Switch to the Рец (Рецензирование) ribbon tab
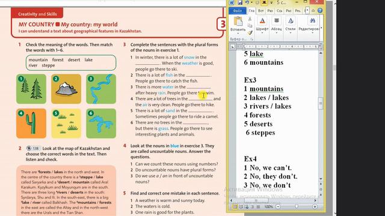This screenshot has width=385, height=216. [298, 11]
